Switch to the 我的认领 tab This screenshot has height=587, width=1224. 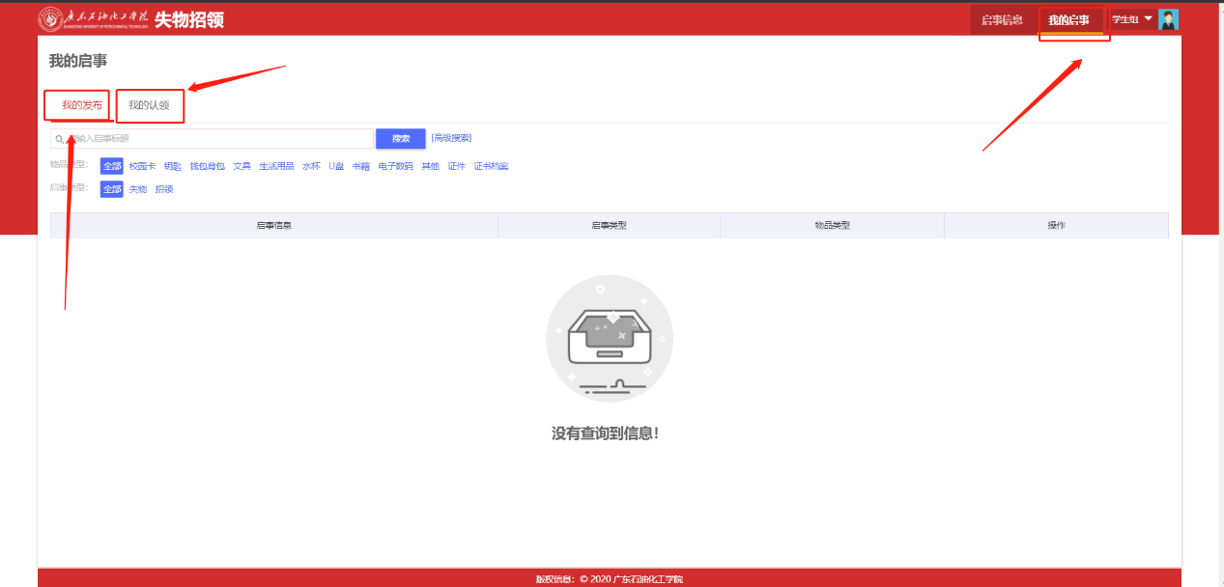pyautogui.click(x=149, y=105)
